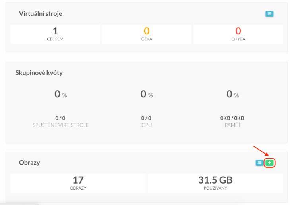Open the Obrazy list view icon
Screen dimensions: 290x205
pyautogui.click(x=259, y=163)
